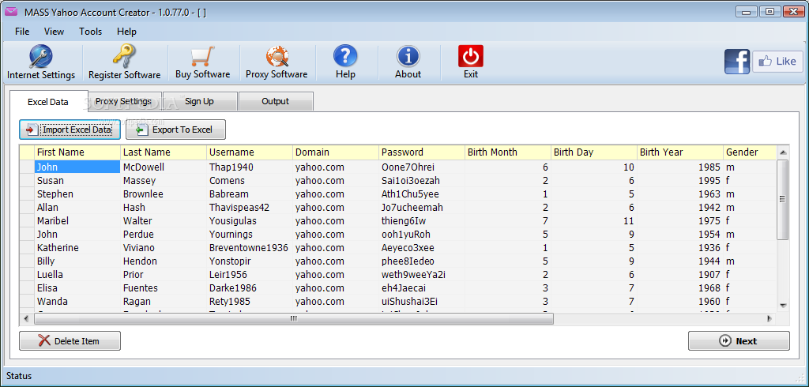Image resolution: width=809 pixels, height=387 pixels.
Task: Open the Tools menu
Action: [90, 32]
